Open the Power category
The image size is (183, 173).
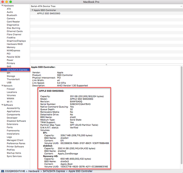point(10,60)
